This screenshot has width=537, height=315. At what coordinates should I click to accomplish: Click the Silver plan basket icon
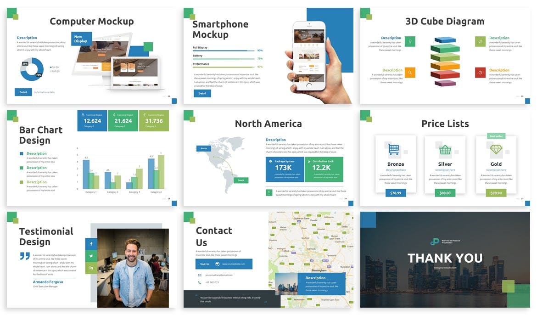tap(445, 150)
